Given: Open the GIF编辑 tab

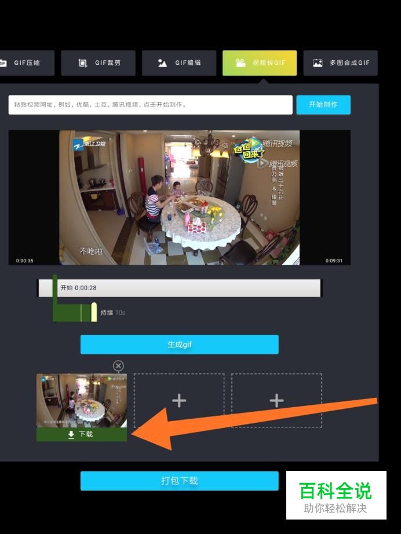Looking at the screenshot, I should (x=179, y=63).
